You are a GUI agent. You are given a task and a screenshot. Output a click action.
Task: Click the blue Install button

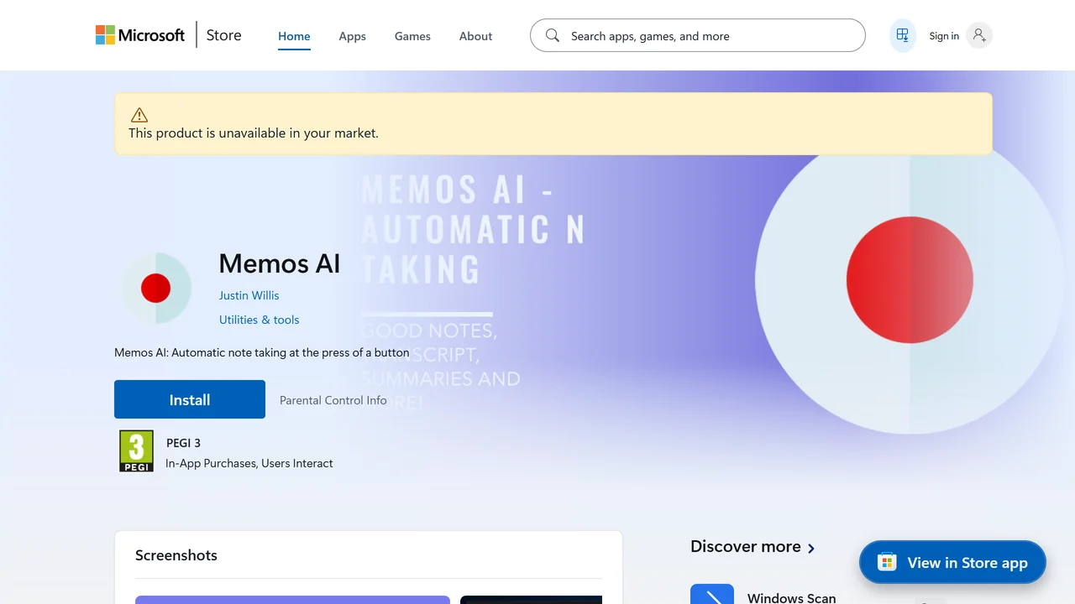pyautogui.click(x=190, y=399)
